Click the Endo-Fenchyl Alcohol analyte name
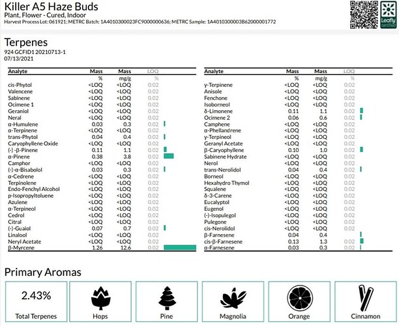399x326 pixels. (x=34, y=189)
